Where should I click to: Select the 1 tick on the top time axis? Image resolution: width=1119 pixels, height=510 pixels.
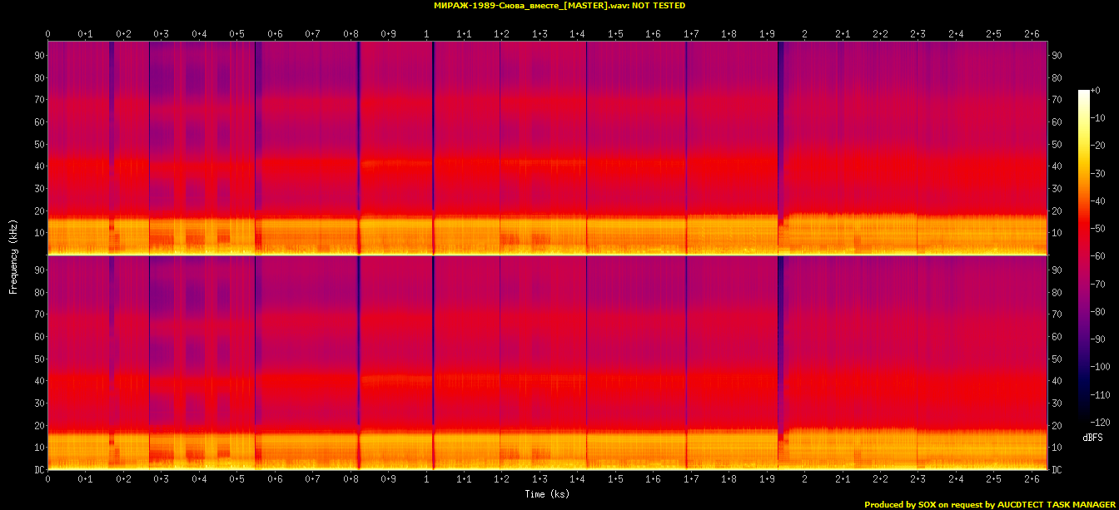click(426, 34)
